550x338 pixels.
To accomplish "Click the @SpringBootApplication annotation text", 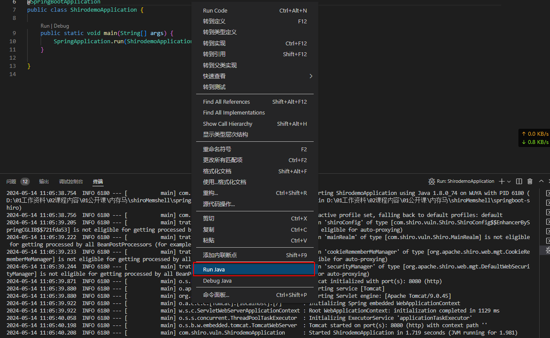I will pos(64,2).
